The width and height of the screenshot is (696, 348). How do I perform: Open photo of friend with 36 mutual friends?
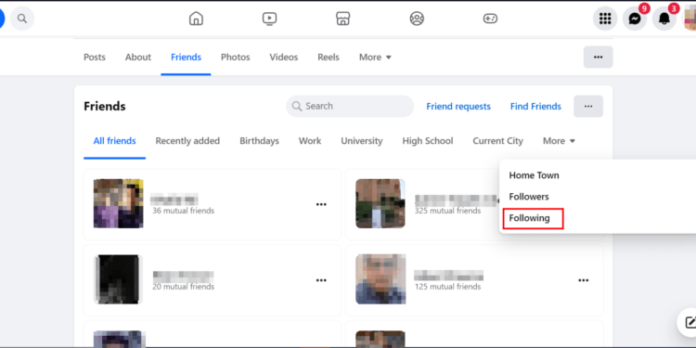pos(119,204)
